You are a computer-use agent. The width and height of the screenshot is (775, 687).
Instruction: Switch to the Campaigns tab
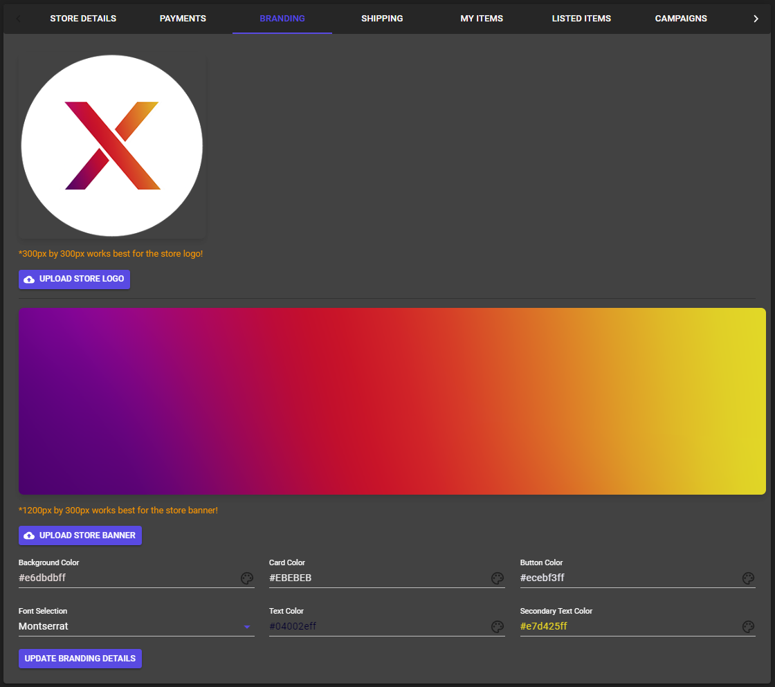click(x=681, y=19)
